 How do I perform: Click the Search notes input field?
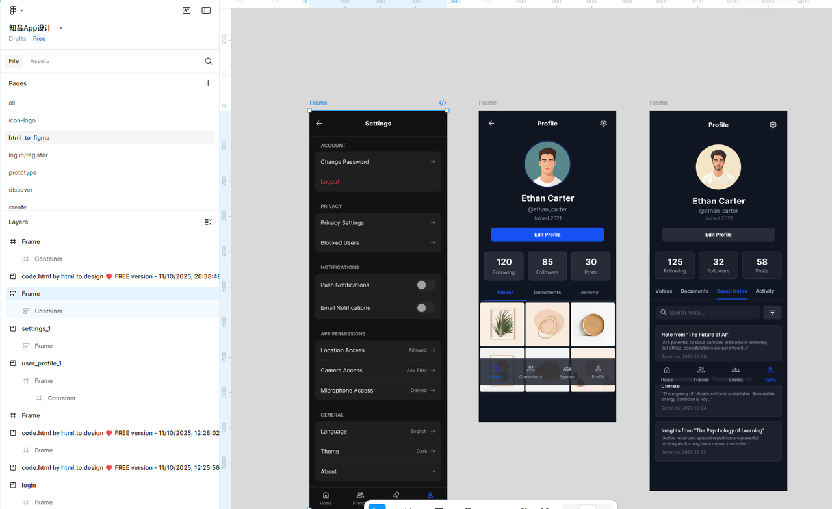(x=708, y=313)
